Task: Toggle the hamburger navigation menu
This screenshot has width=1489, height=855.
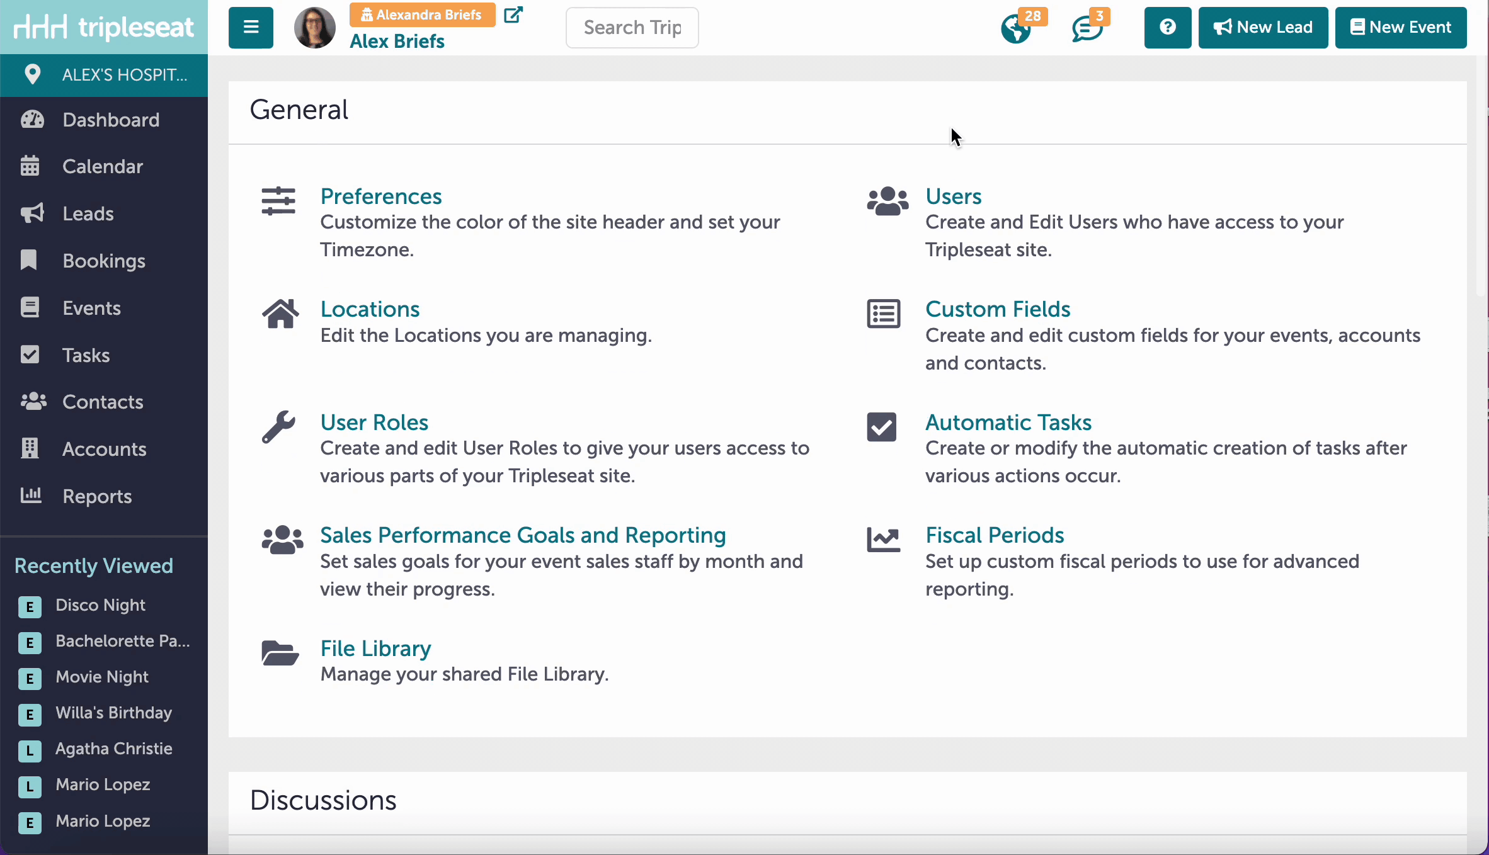Action: (250, 27)
